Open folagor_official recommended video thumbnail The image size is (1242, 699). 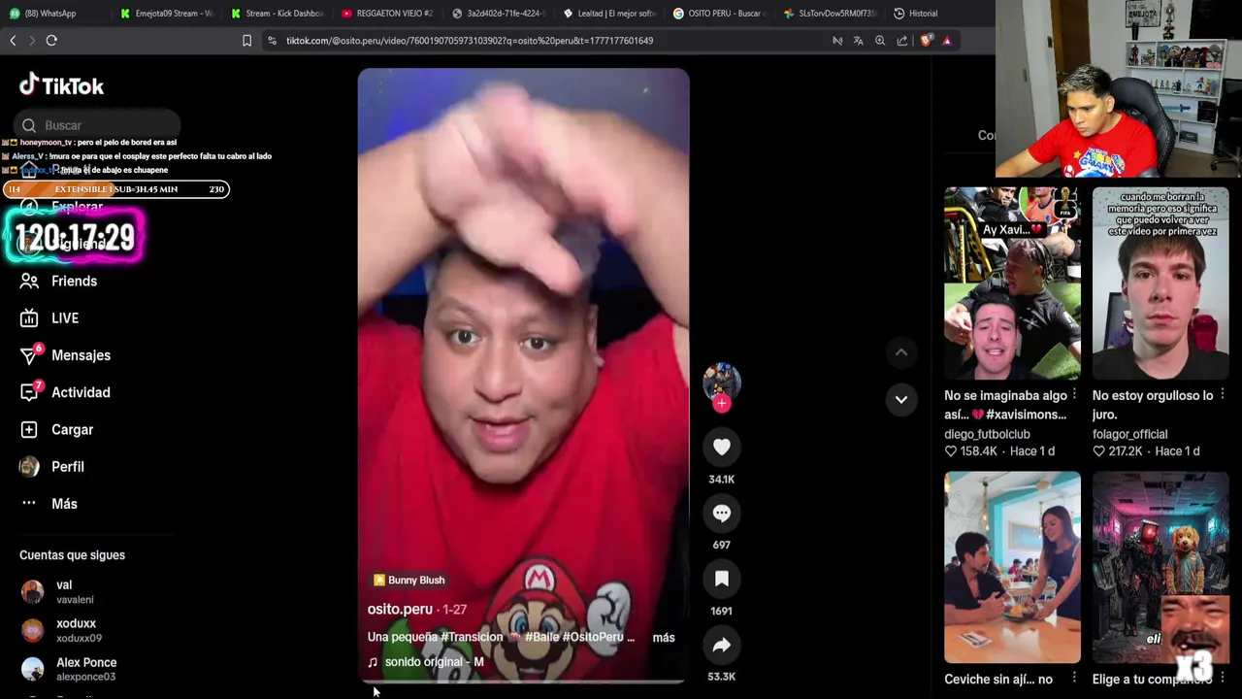pyautogui.click(x=1160, y=283)
